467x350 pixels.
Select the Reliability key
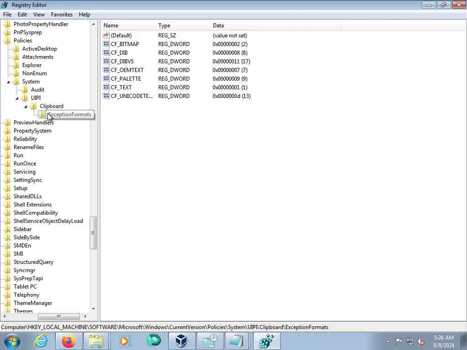[26, 139]
